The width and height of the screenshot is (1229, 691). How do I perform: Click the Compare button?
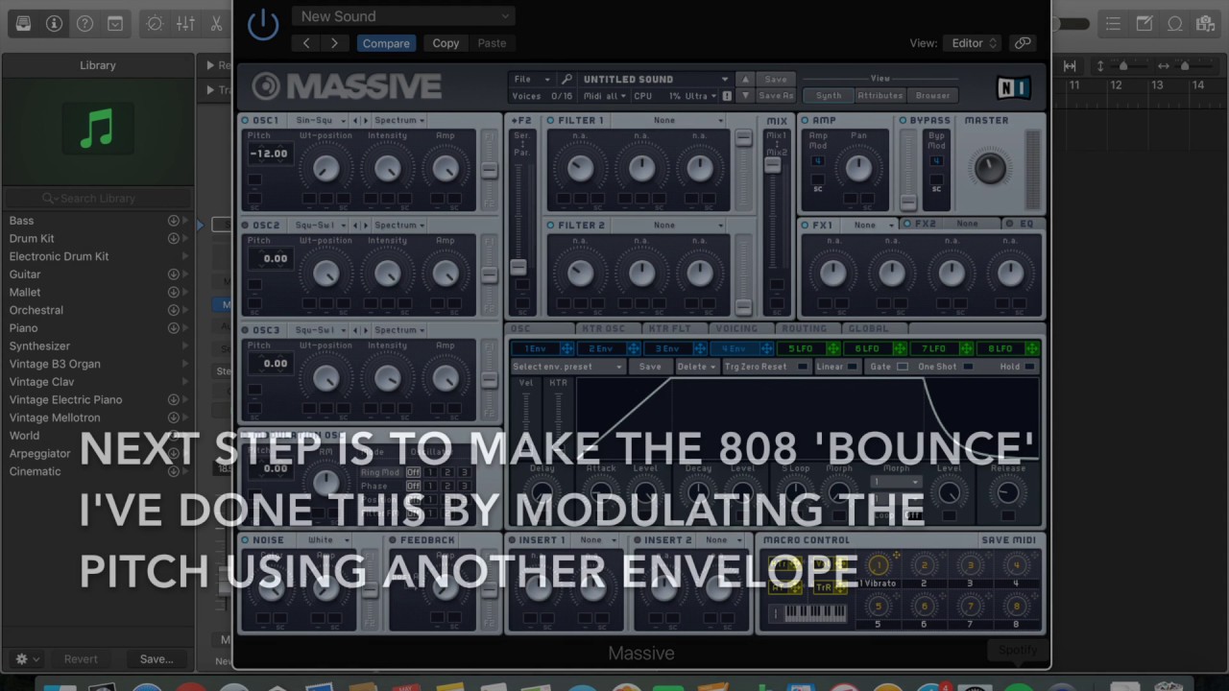coord(386,43)
